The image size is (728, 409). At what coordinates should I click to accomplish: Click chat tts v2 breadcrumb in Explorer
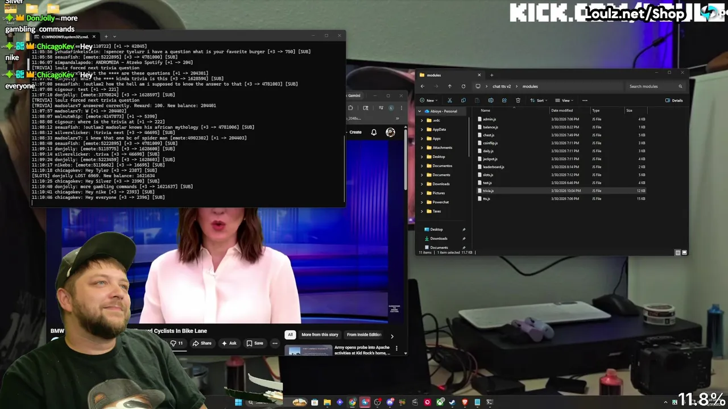(502, 86)
